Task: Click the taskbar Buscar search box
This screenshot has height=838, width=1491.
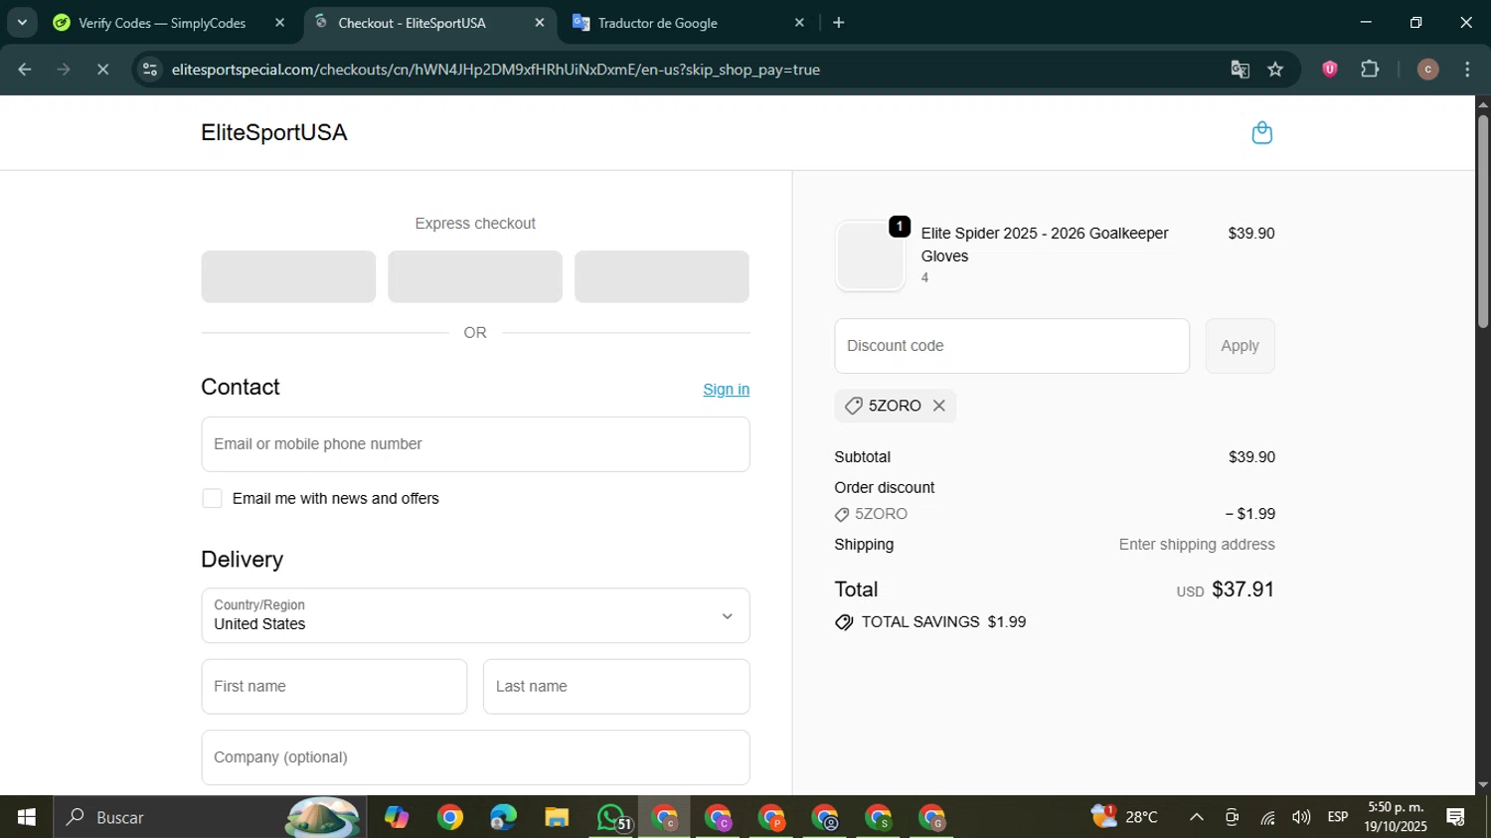Action: coord(209,817)
